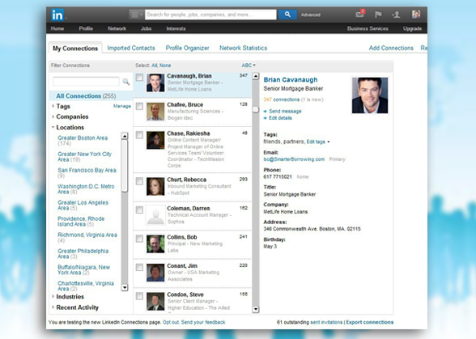Open the notifications flag icon
Viewport: 476px width, 339px height.
(x=378, y=15)
